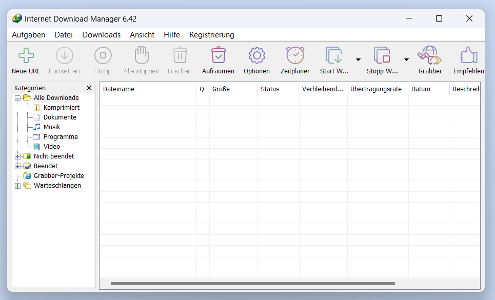Image resolution: width=495 pixels, height=300 pixels.
Task: Select the Programme category
Action: click(61, 137)
